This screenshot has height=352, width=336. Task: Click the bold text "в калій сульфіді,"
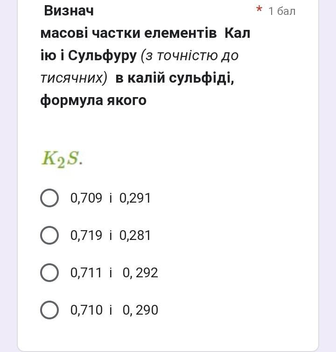pyautogui.click(x=175, y=78)
